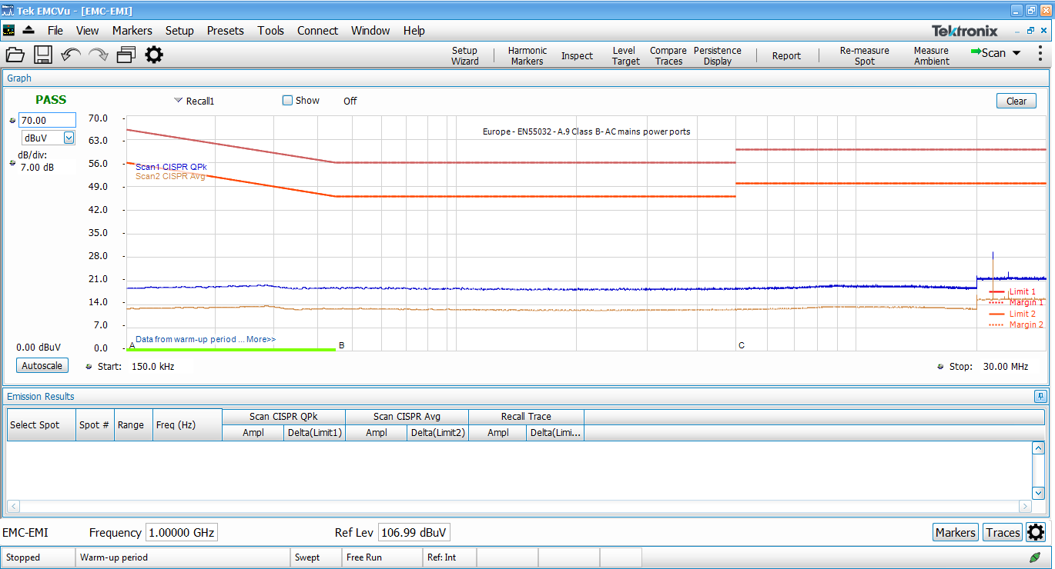The image size is (1055, 569).
Task: Open the dBuV units dropdown
Action: [x=69, y=138]
